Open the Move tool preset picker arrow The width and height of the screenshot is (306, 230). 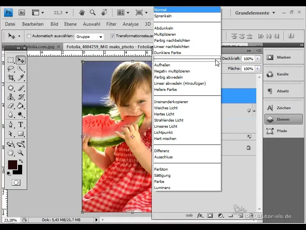pyautogui.click(x=19, y=36)
